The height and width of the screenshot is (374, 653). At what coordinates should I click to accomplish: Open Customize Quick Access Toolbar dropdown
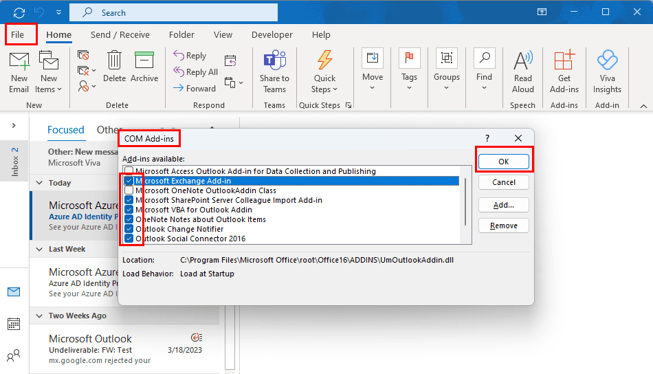(x=58, y=12)
